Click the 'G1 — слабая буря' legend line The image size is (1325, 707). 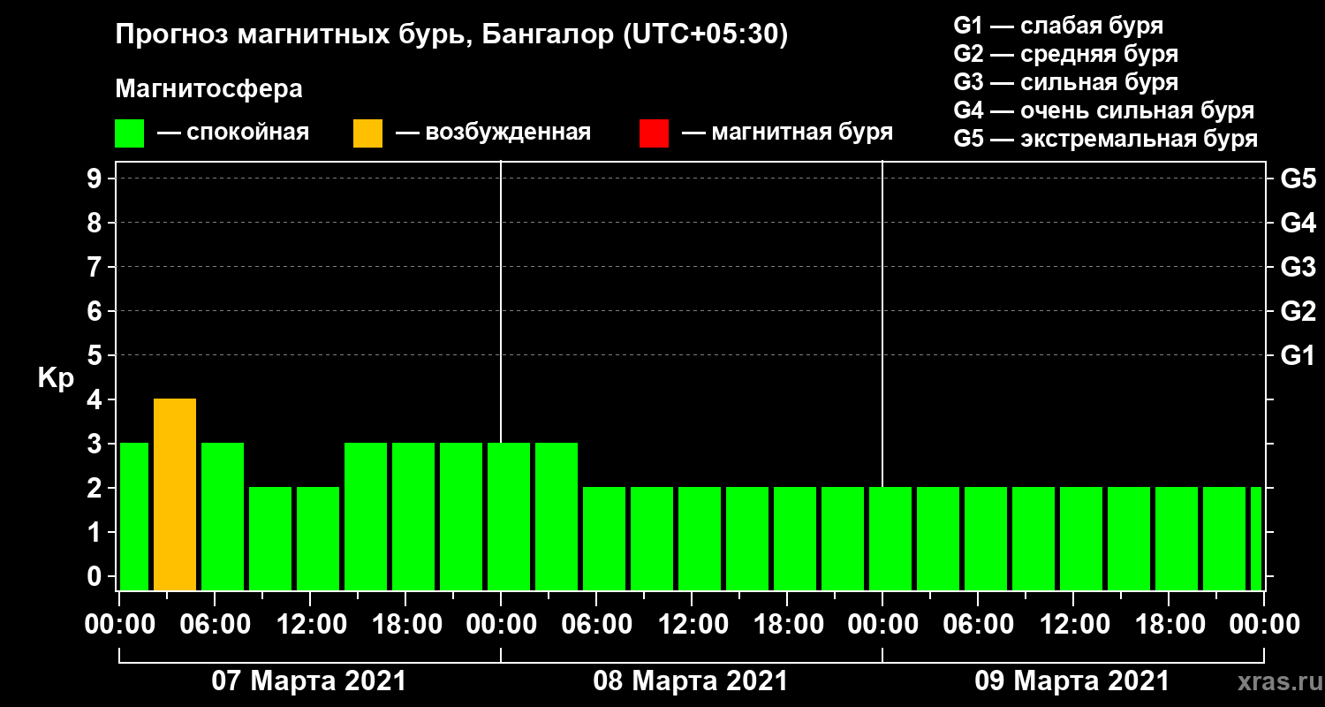(x=1058, y=26)
